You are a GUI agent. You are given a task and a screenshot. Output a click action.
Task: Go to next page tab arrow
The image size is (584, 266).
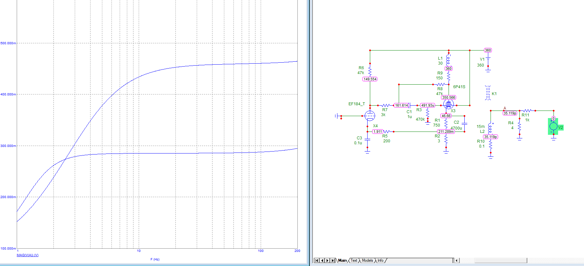click(327, 260)
